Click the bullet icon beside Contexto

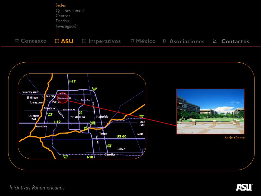tap(17, 41)
